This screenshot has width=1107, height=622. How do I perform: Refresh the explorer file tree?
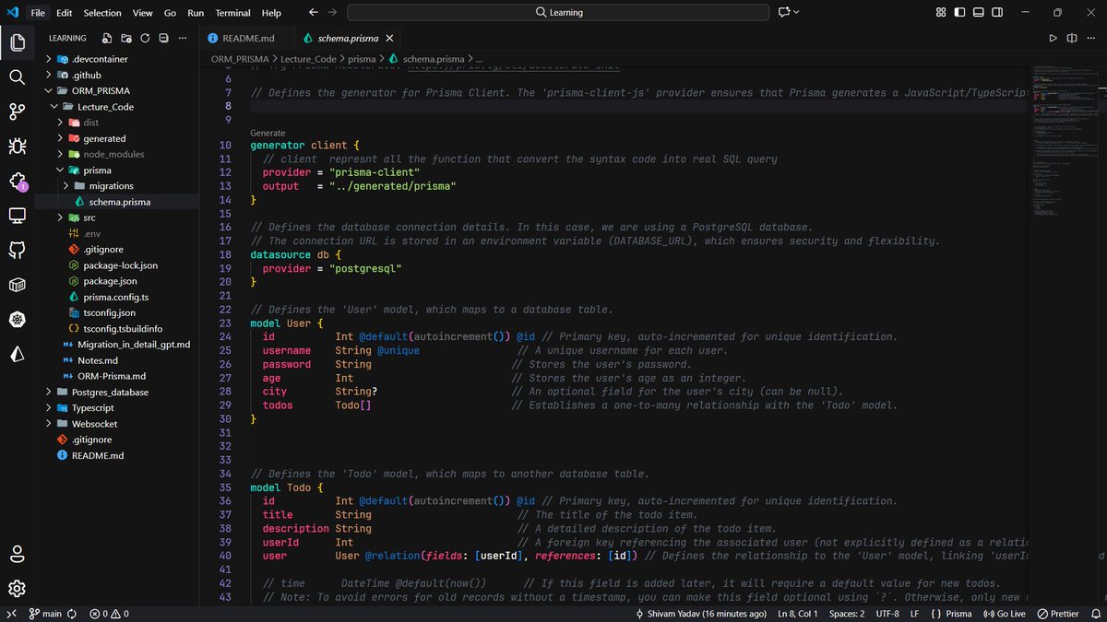point(145,39)
